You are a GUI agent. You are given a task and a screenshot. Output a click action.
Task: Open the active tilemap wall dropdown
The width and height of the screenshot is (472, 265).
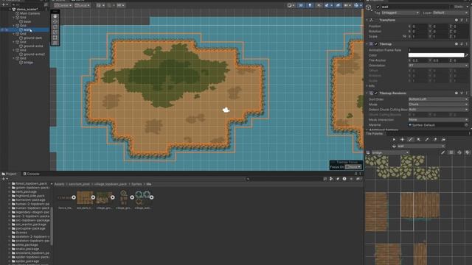pyautogui.click(x=421, y=146)
